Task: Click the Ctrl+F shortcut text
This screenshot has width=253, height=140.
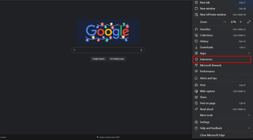Action: pyautogui.click(x=242, y=103)
